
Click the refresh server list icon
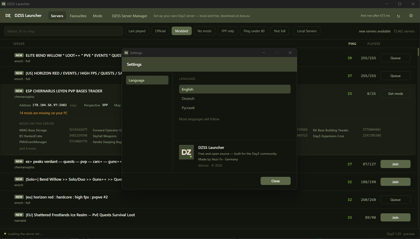(398, 16)
